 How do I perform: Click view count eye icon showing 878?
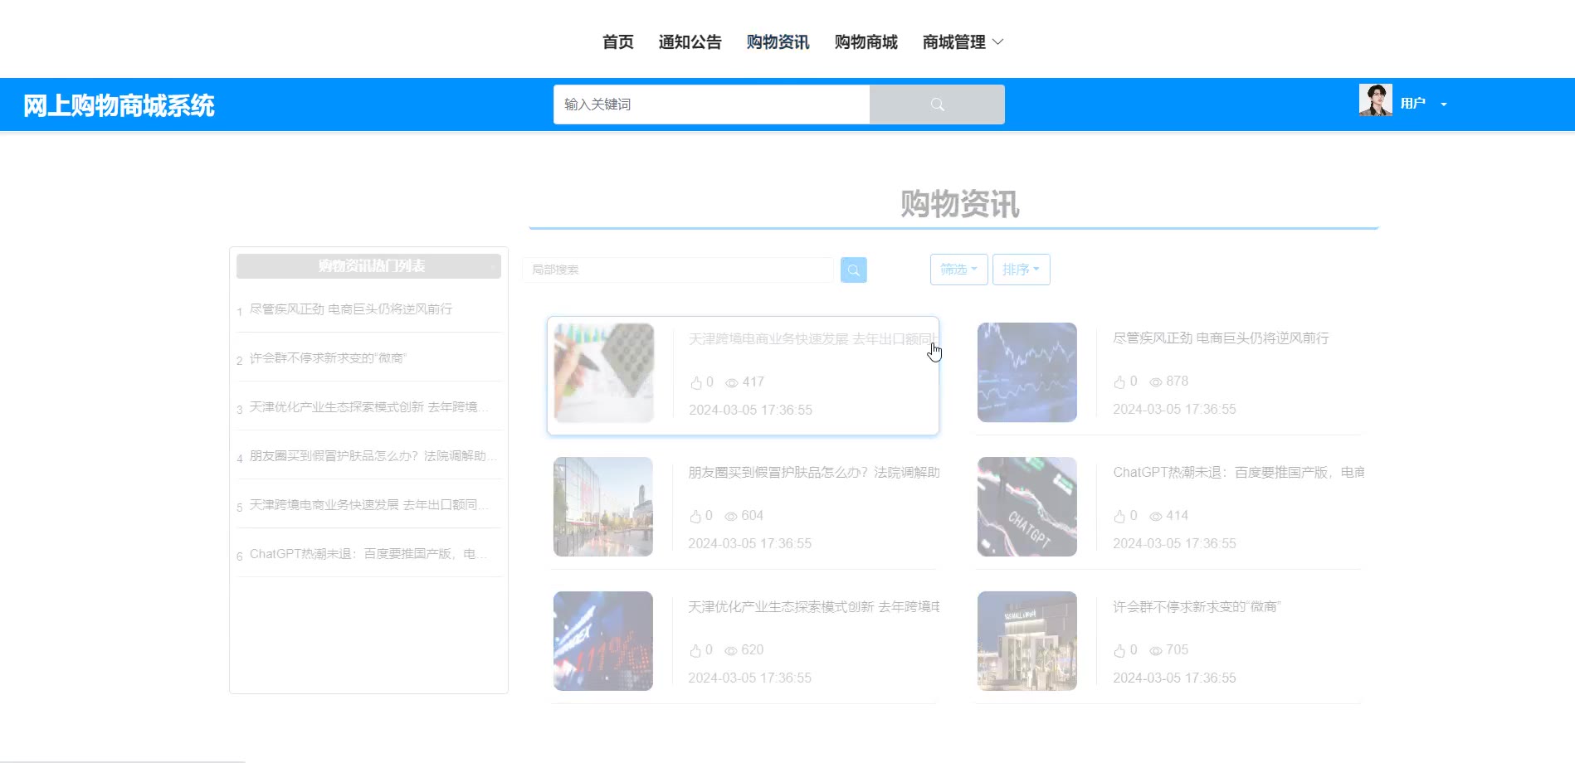1155,381
